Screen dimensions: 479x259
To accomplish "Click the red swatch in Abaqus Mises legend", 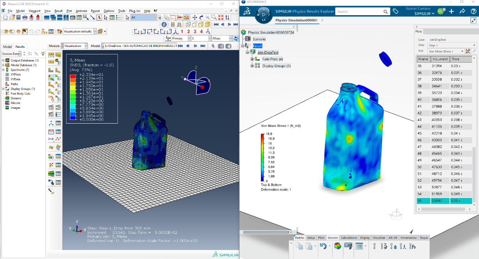I will 73,76.
